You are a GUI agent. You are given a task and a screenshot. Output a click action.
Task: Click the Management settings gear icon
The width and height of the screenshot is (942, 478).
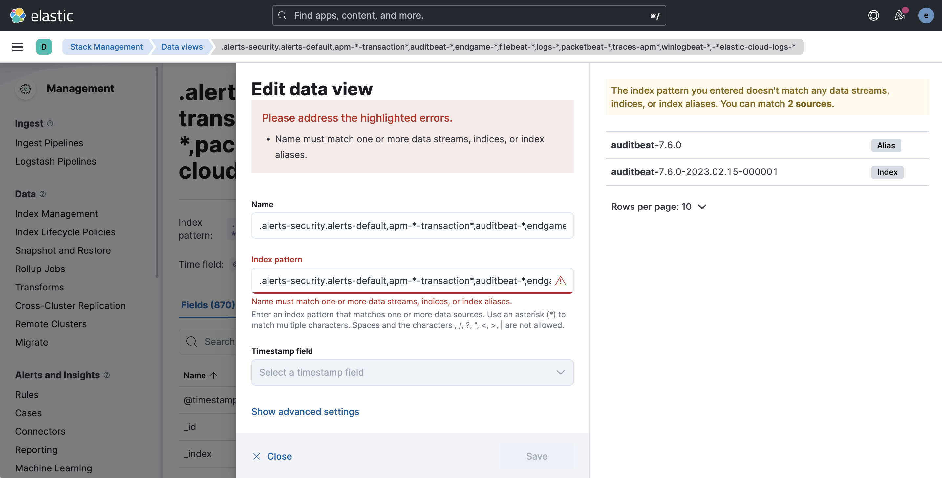coord(25,89)
